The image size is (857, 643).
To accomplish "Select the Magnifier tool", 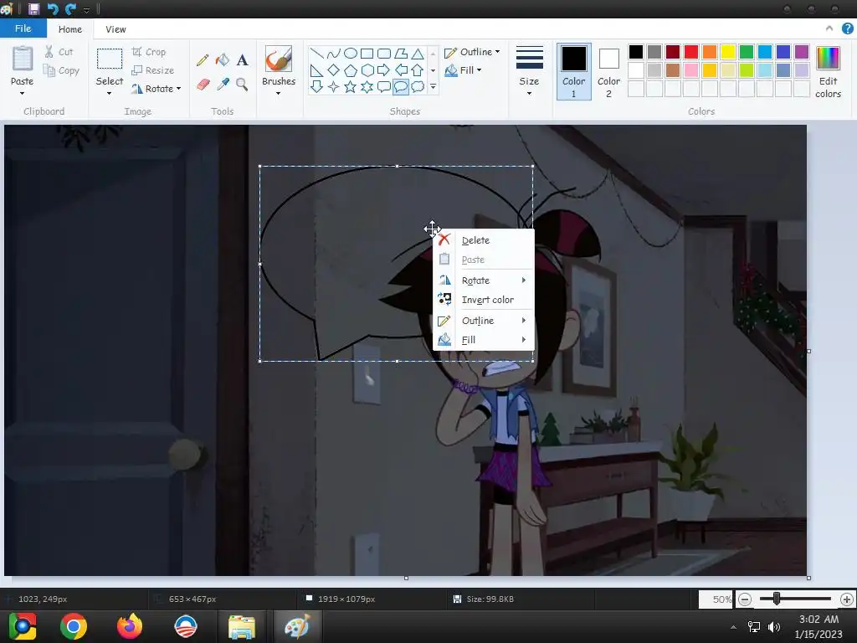I will tap(242, 85).
